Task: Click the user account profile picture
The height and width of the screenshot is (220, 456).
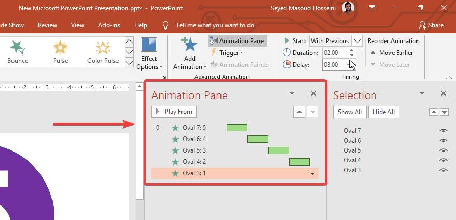Action: point(347,8)
